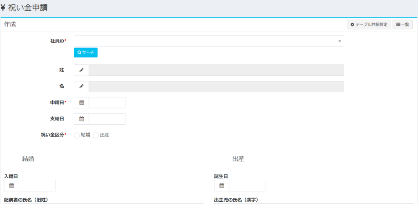Click the 申請日 date input field

107,103
